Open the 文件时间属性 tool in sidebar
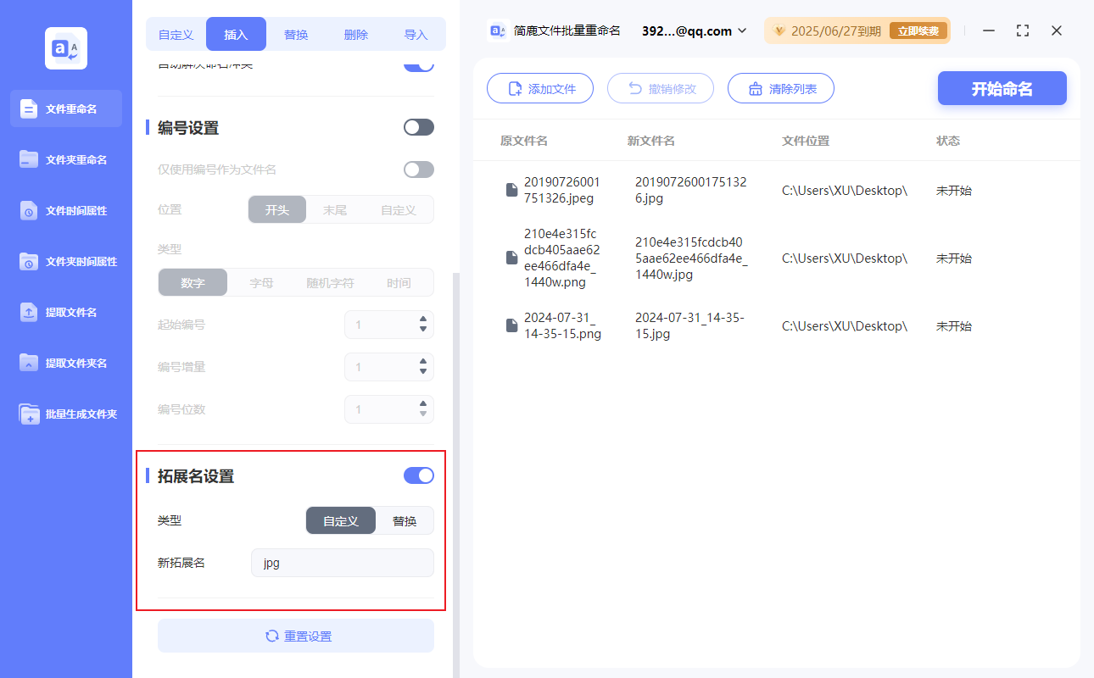 click(x=65, y=210)
